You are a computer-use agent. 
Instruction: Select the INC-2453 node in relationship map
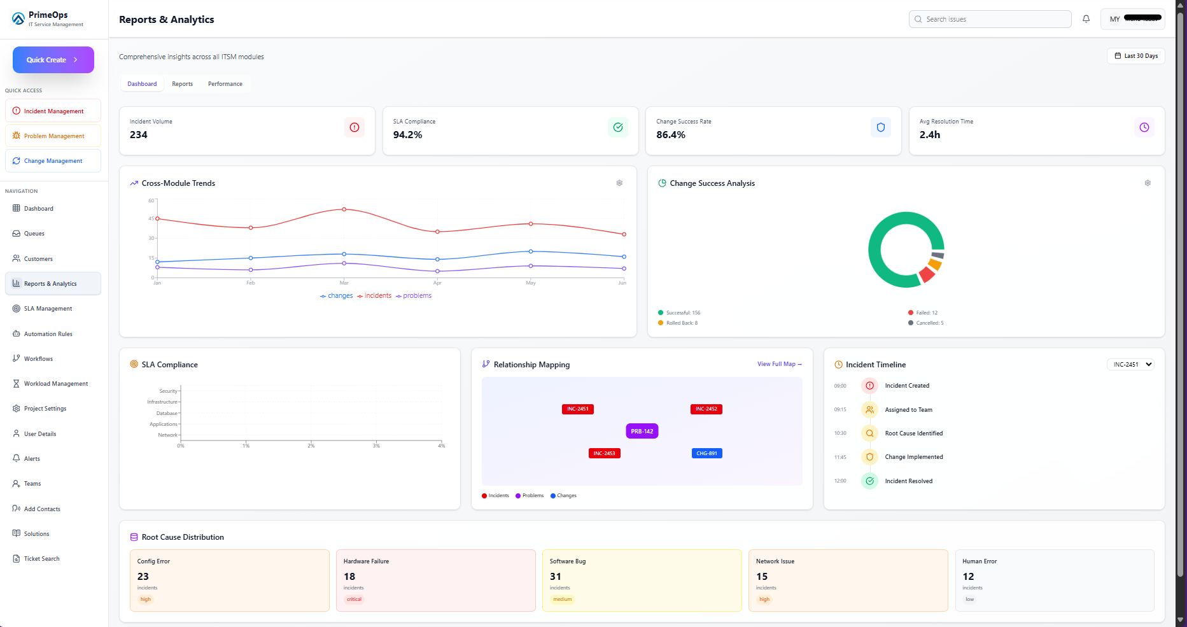[x=605, y=454]
